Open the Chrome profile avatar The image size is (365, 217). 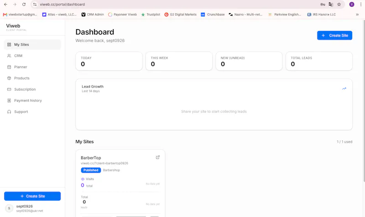[352, 5]
